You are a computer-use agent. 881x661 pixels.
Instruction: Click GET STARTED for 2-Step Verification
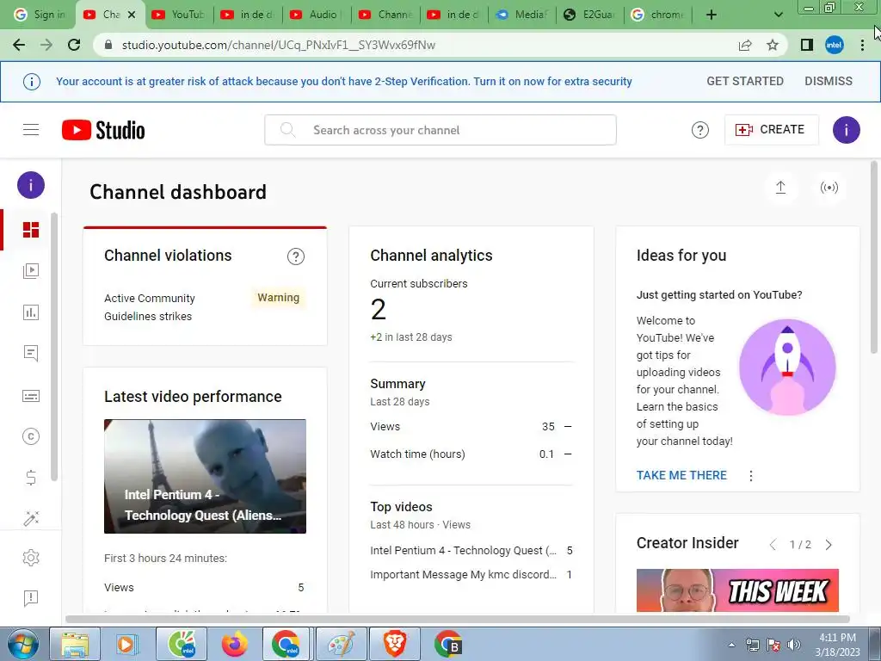(745, 82)
